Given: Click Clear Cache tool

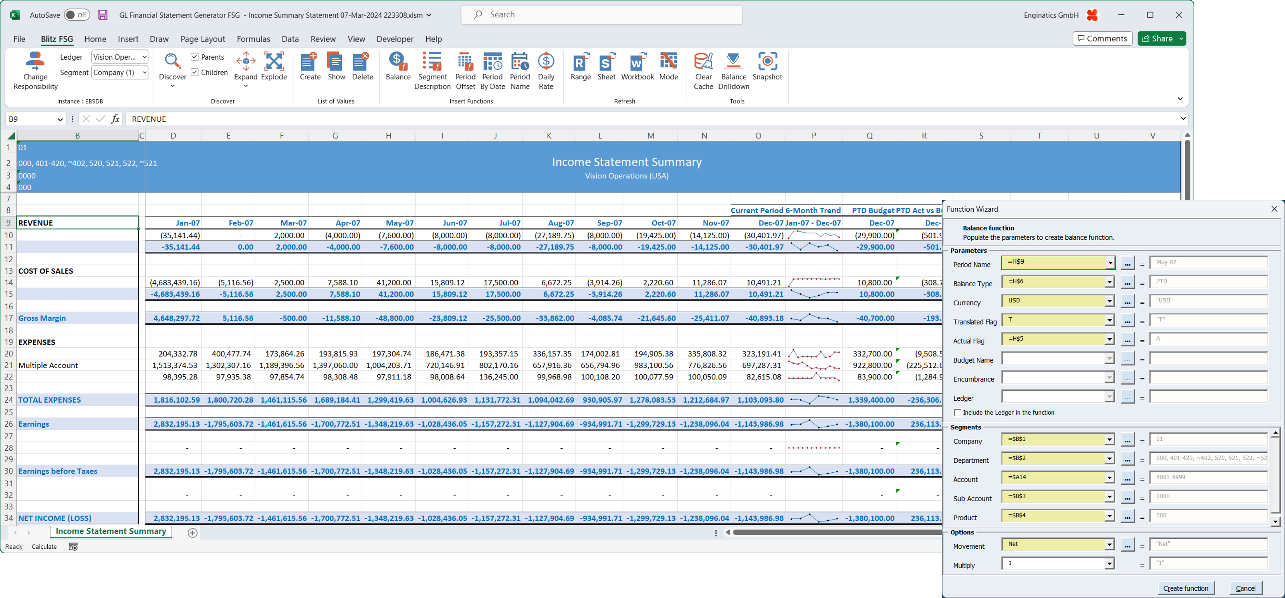Looking at the screenshot, I should 703,70.
